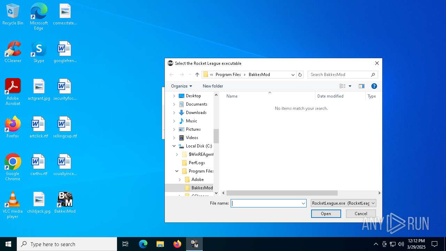Click the Back arrow in the file dialog

[171, 75]
